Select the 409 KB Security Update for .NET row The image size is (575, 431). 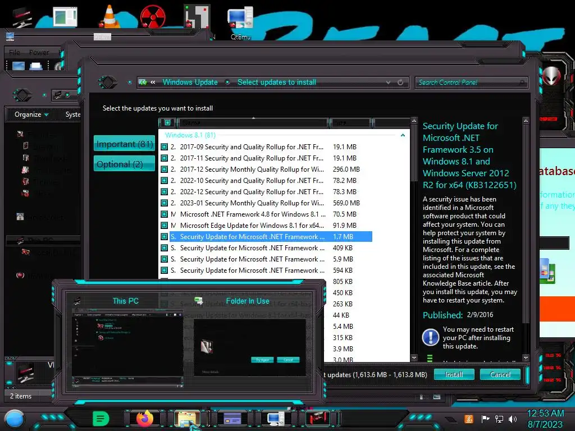coord(266,248)
